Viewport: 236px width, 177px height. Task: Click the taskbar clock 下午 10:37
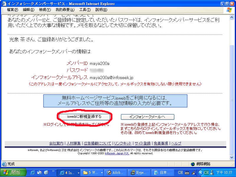pos(224,173)
